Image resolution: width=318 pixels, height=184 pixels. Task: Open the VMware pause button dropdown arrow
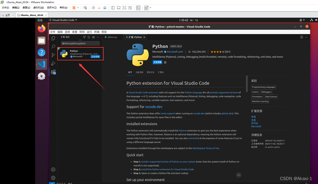point(79,7)
